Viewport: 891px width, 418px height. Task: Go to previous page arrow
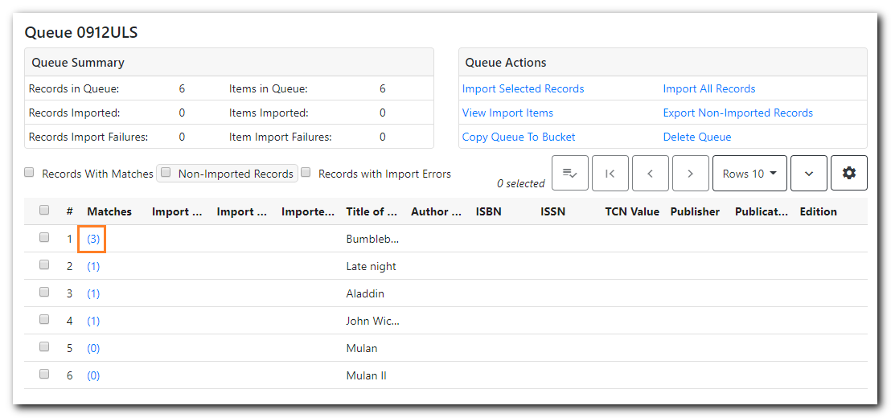(650, 173)
